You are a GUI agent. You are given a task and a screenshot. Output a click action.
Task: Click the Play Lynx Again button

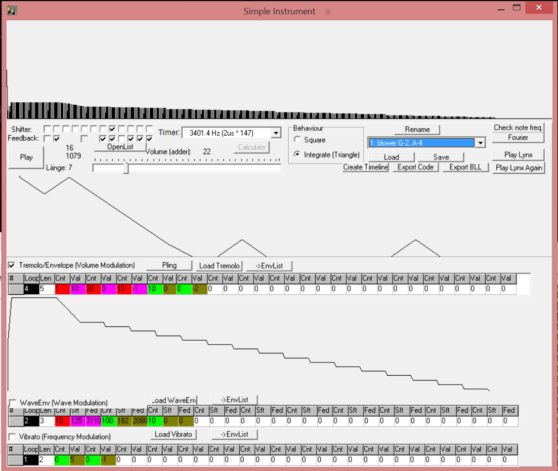pos(518,168)
